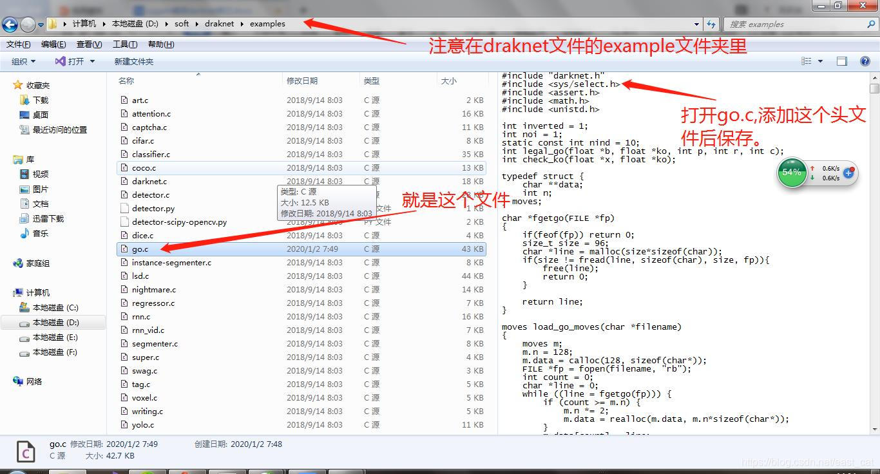
Task: Click the magnifier search icon
Action: click(x=871, y=24)
